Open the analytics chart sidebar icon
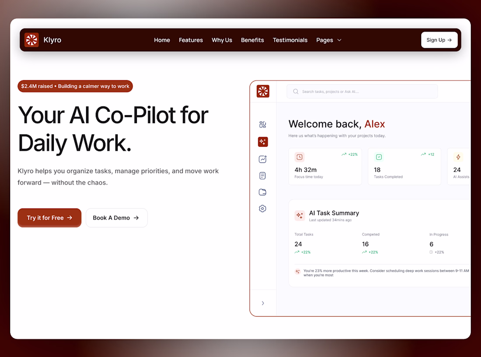This screenshot has width=481, height=357. [263, 159]
